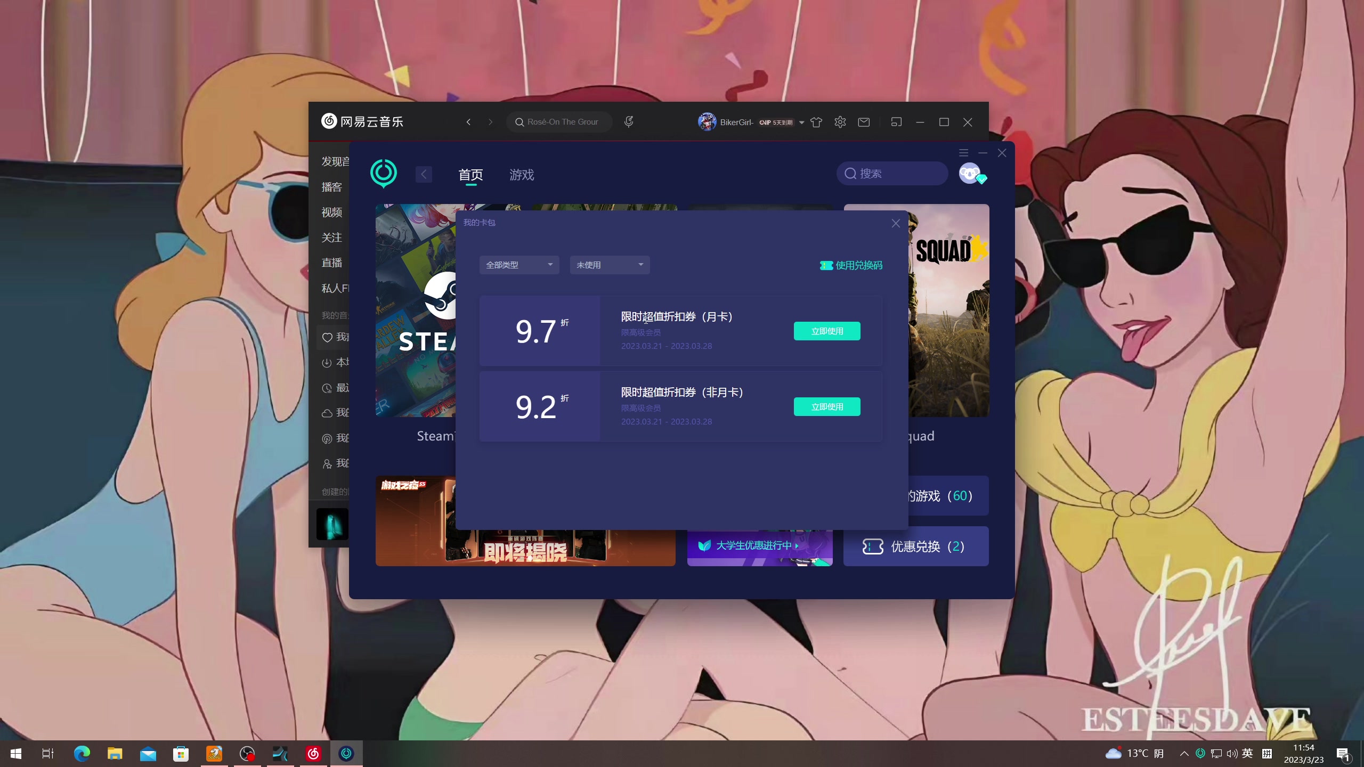Use the 9.7折 monthly card coupon

[x=827, y=331]
